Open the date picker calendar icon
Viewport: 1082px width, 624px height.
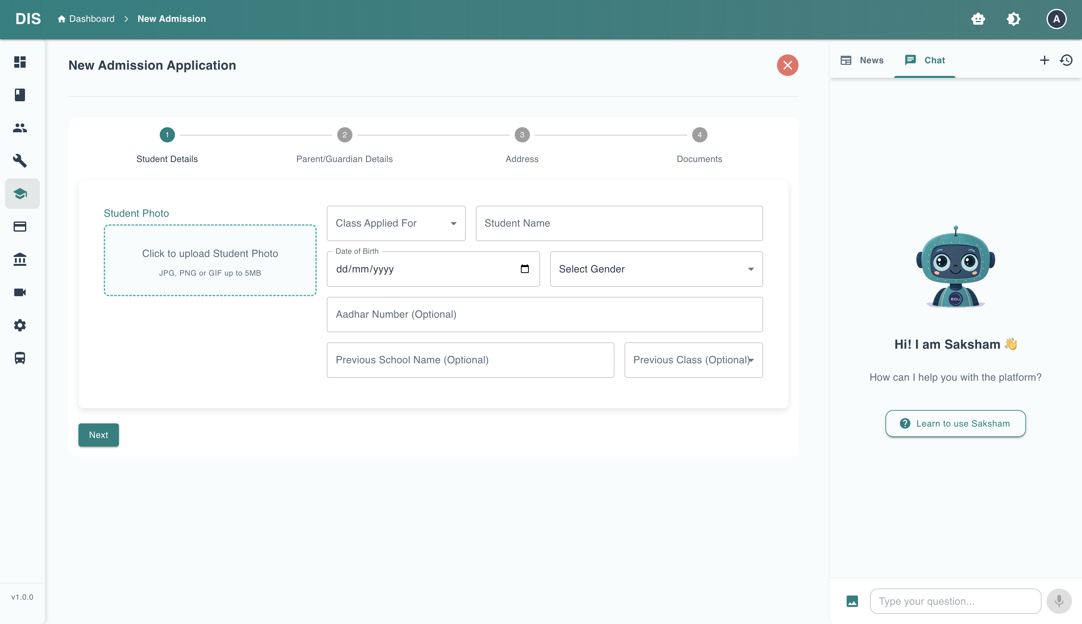pyautogui.click(x=525, y=269)
